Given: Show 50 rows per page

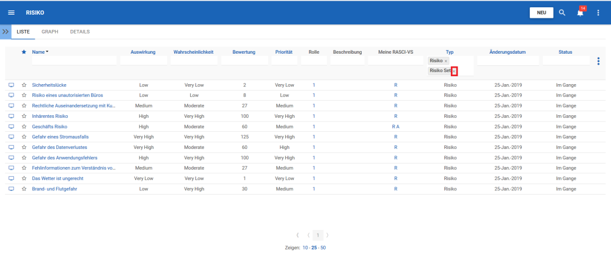Looking at the screenshot, I should coord(323,248).
